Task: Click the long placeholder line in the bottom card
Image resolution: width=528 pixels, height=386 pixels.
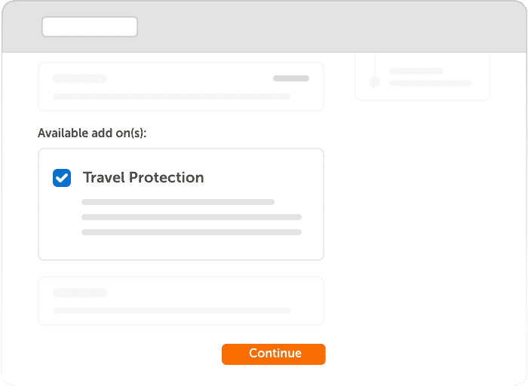Action: point(172,311)
